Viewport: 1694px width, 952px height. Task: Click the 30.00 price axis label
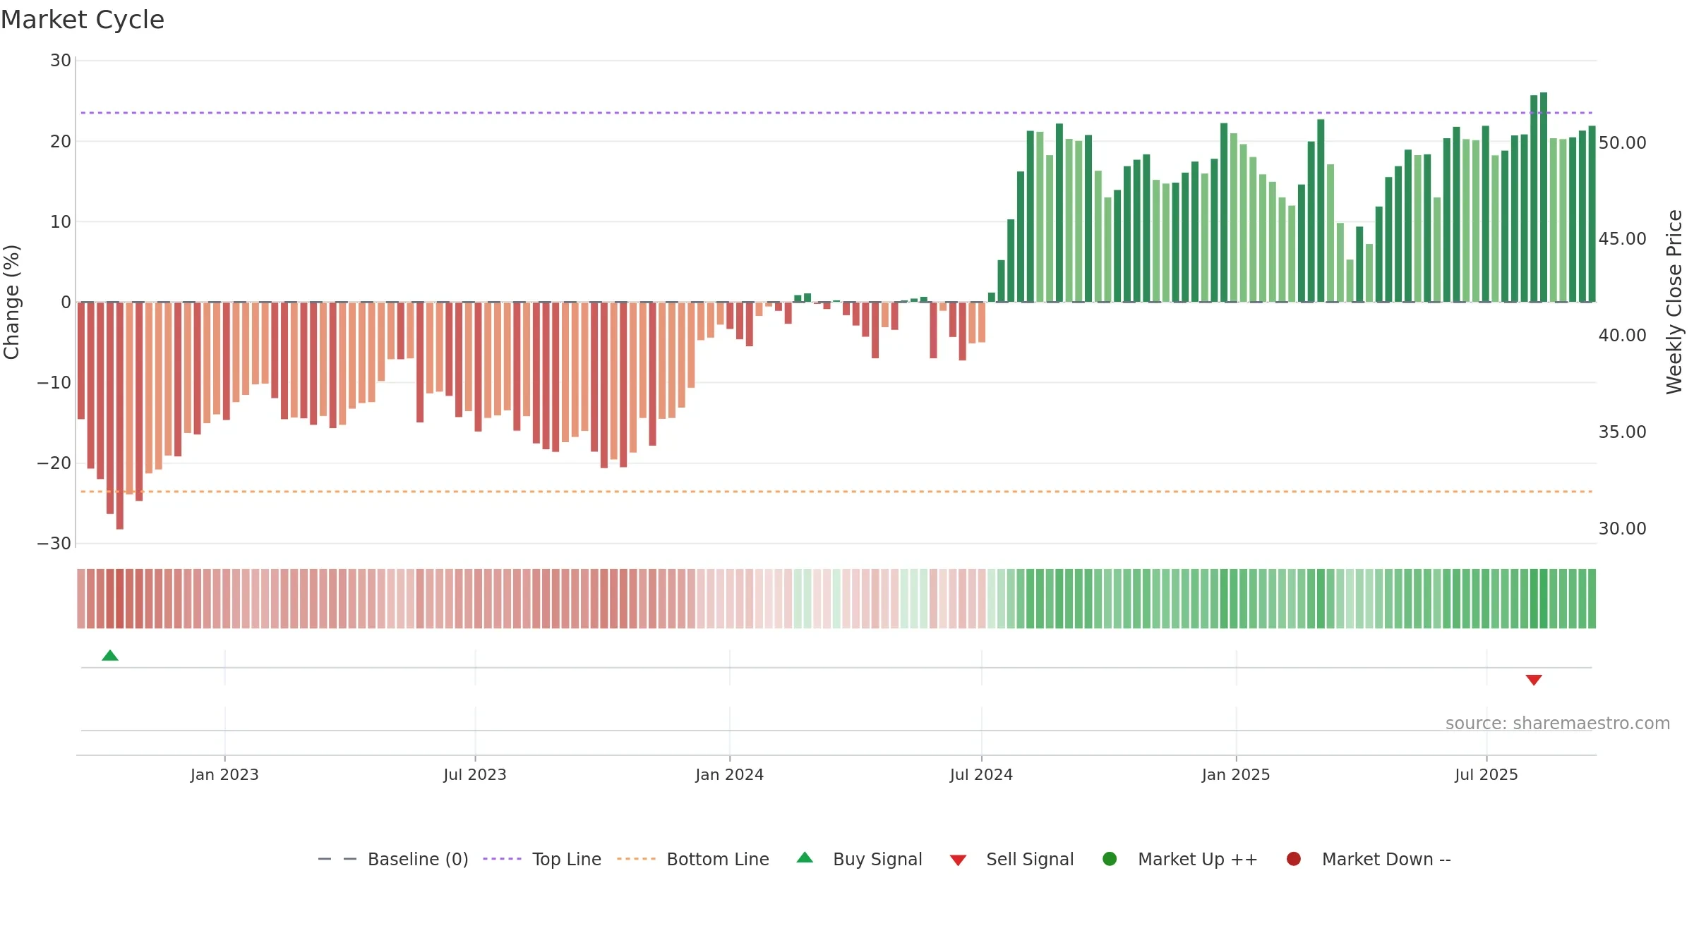click(x=1622, y=529)
